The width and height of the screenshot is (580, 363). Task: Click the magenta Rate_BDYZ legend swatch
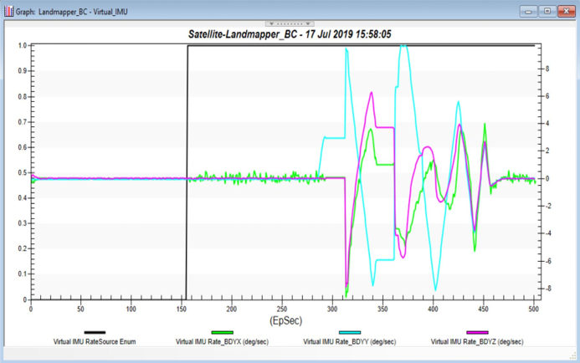tap(476, 333)
